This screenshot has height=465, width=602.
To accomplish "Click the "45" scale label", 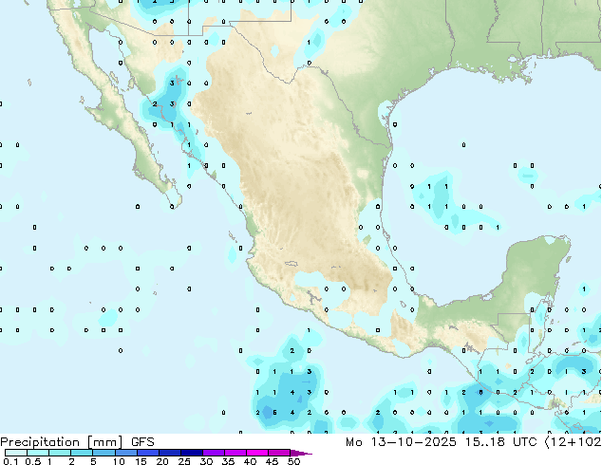I will click(x=272, y=461).
